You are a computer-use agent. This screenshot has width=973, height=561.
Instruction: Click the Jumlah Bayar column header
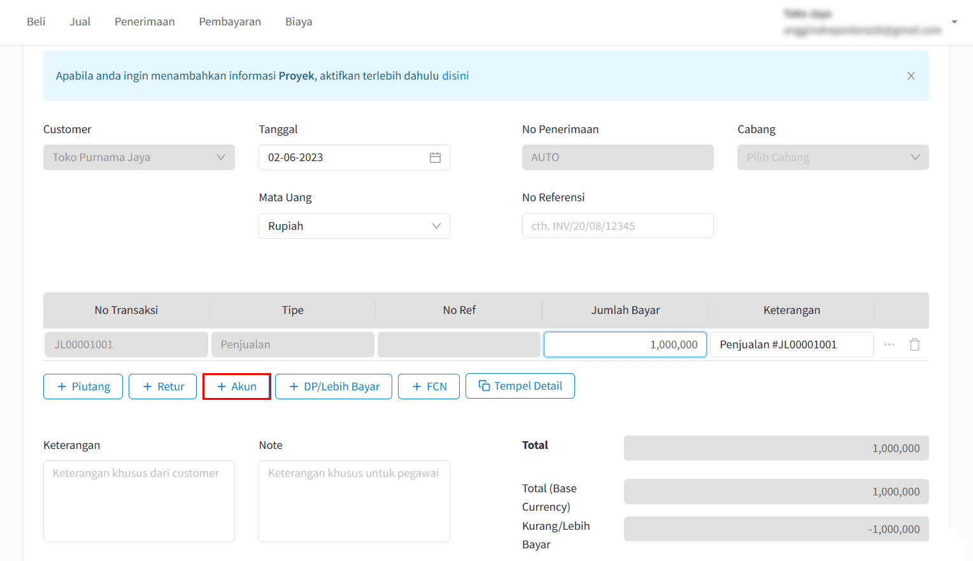pos(625,310)
